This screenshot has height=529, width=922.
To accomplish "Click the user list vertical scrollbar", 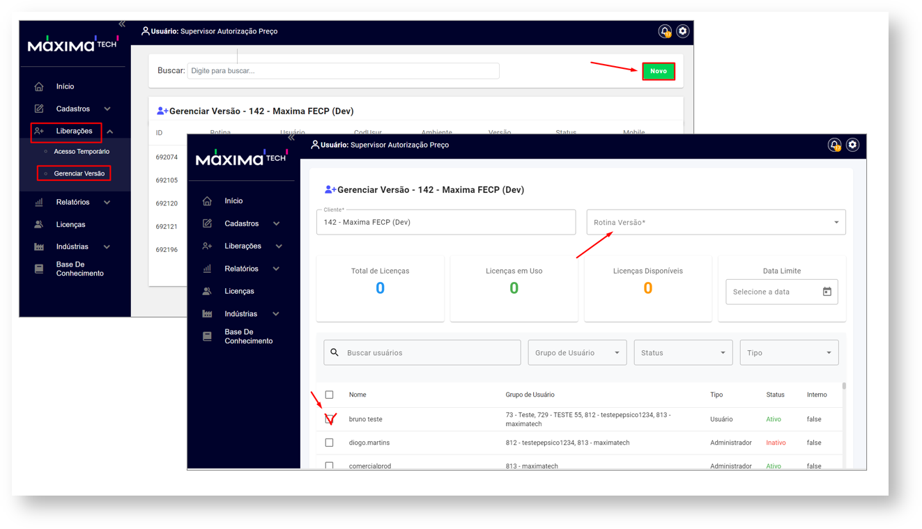I will pyautogui.click(x=844, y=386).
